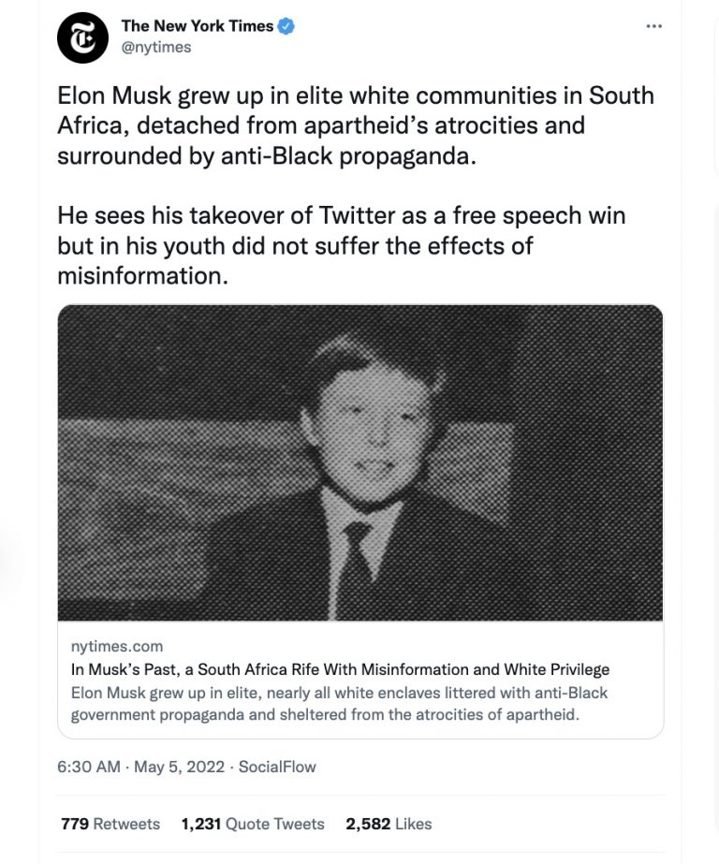Click the nytimes.com domain in link card
Screen dimensions: 719x864
pyautogui.click(x=117, y=646)
